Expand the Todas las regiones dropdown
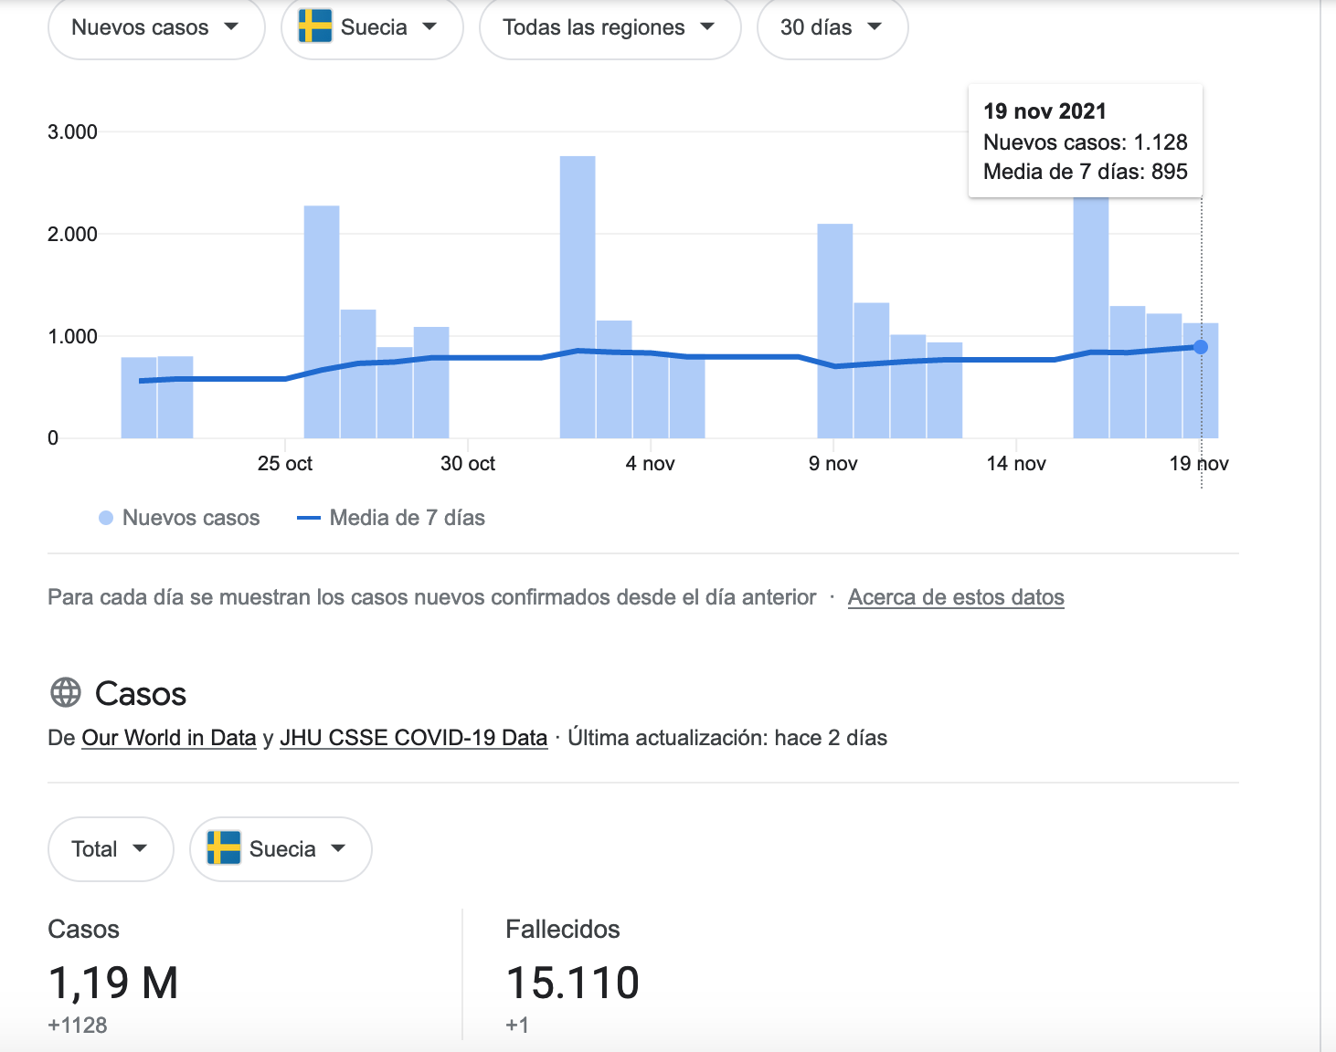Image resolution: width=1336 pixels, height=1052 pixels. pos(610,27)
